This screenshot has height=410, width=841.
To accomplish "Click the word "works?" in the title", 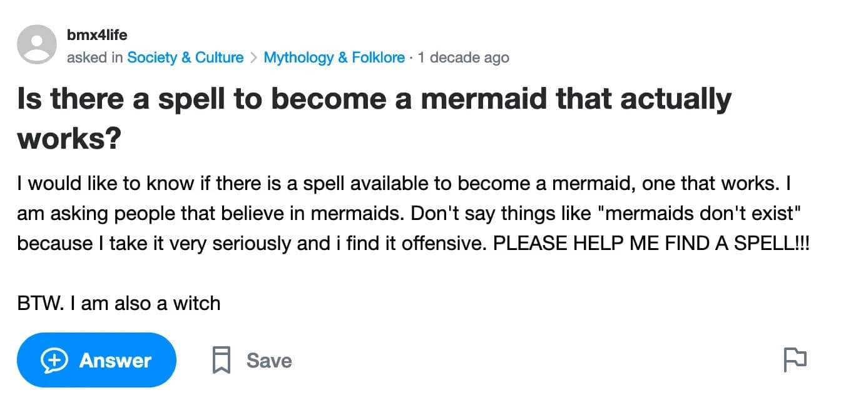I will pyautogui.click(x=69, y=138).
